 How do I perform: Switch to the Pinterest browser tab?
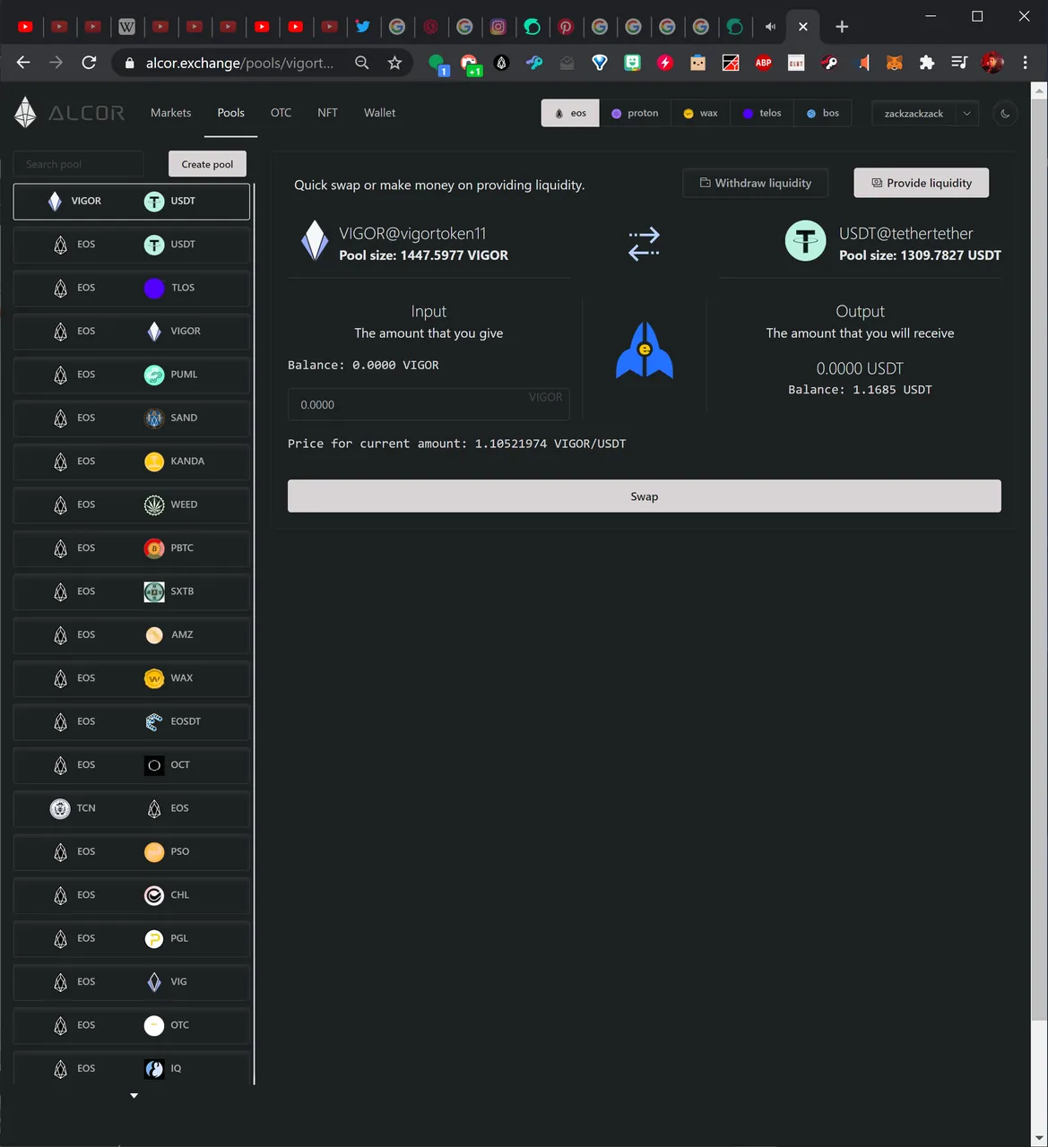[x=566, y=27]
